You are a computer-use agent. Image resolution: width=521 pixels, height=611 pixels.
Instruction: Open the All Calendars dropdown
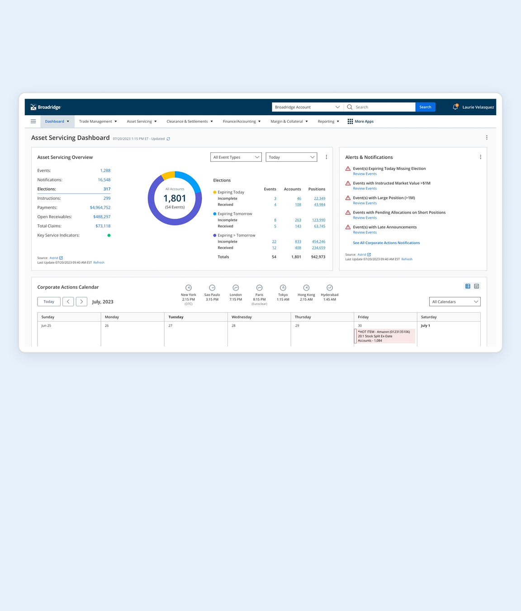[455, 301]
